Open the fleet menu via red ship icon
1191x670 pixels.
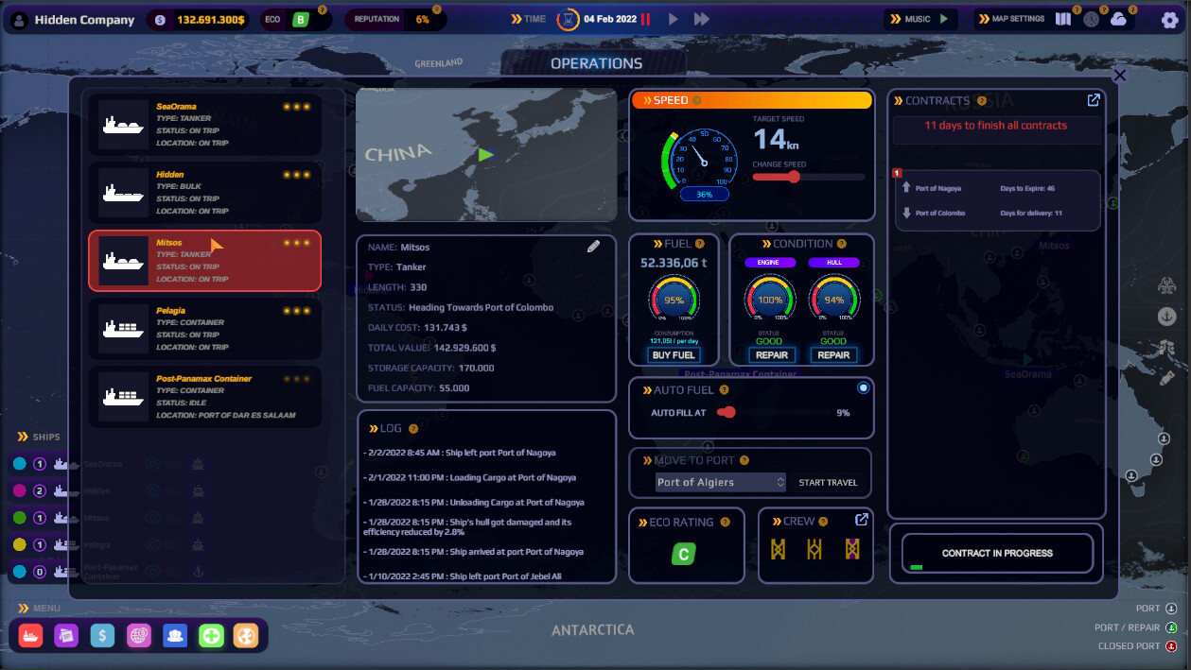pos(30,636)
